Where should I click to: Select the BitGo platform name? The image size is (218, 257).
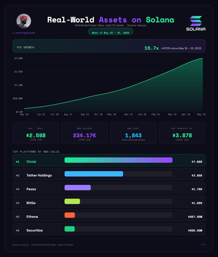31,203
